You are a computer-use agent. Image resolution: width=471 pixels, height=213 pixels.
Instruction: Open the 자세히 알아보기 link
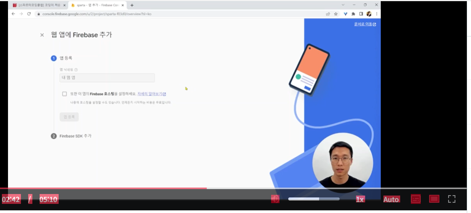pyautogui.click(x=152, y=94)
